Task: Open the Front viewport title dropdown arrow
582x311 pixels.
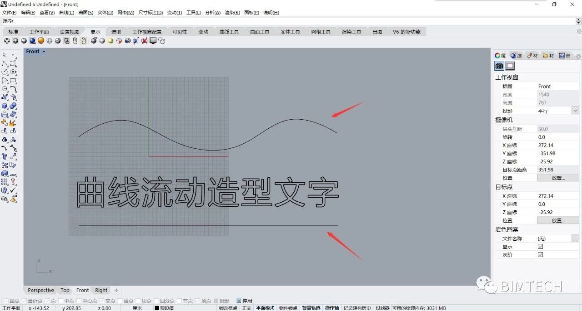Action: 44,51
